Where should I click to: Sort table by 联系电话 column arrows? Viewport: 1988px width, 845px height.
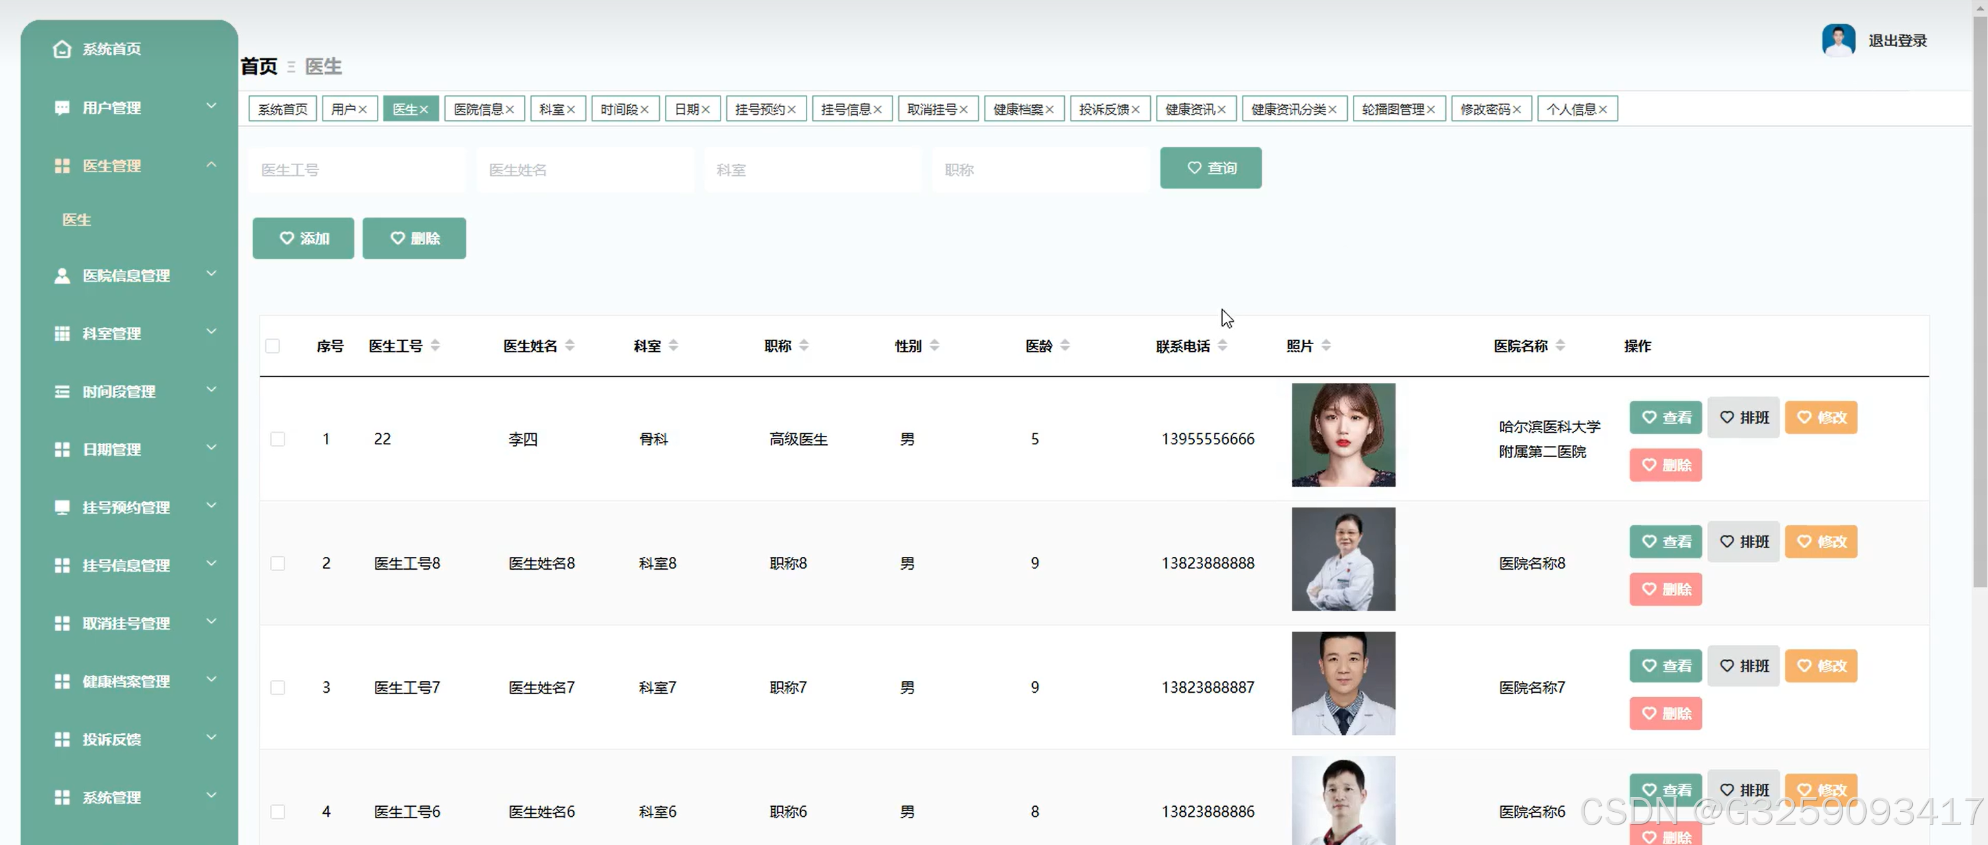(x=1222, y=345)
